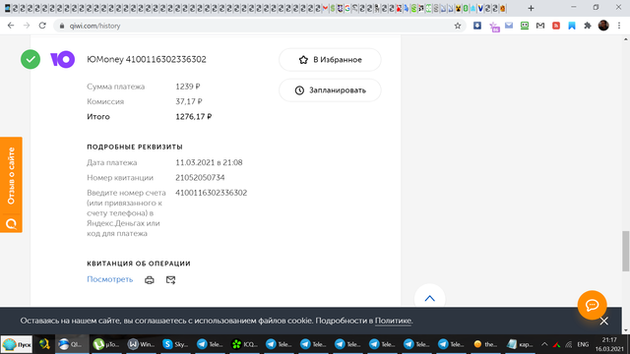The height and width of the screenshot is (354, 630).
Task: Open a new browser tab
Action: click(531, 8)
